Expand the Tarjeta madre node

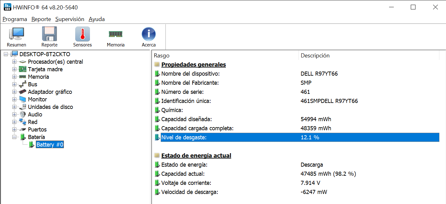click(x=14, y=69)
